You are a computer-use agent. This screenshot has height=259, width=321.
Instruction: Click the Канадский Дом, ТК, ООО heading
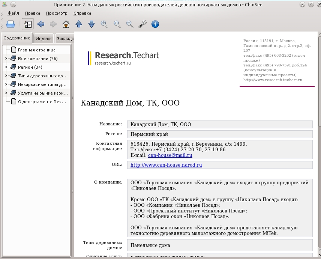[x=130, y=103]
